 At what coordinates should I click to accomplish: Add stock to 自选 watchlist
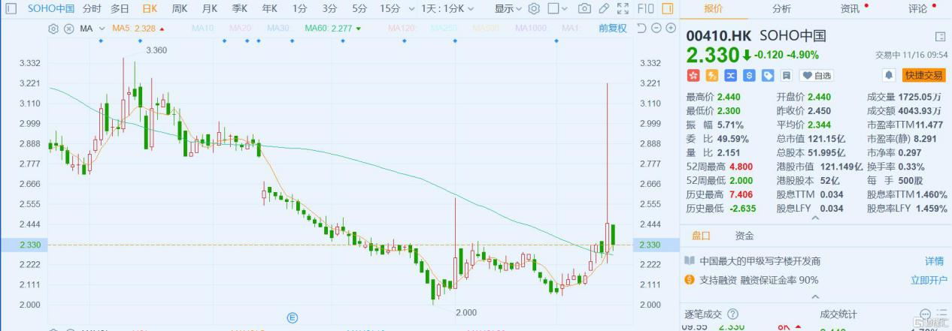pos(817,75)
